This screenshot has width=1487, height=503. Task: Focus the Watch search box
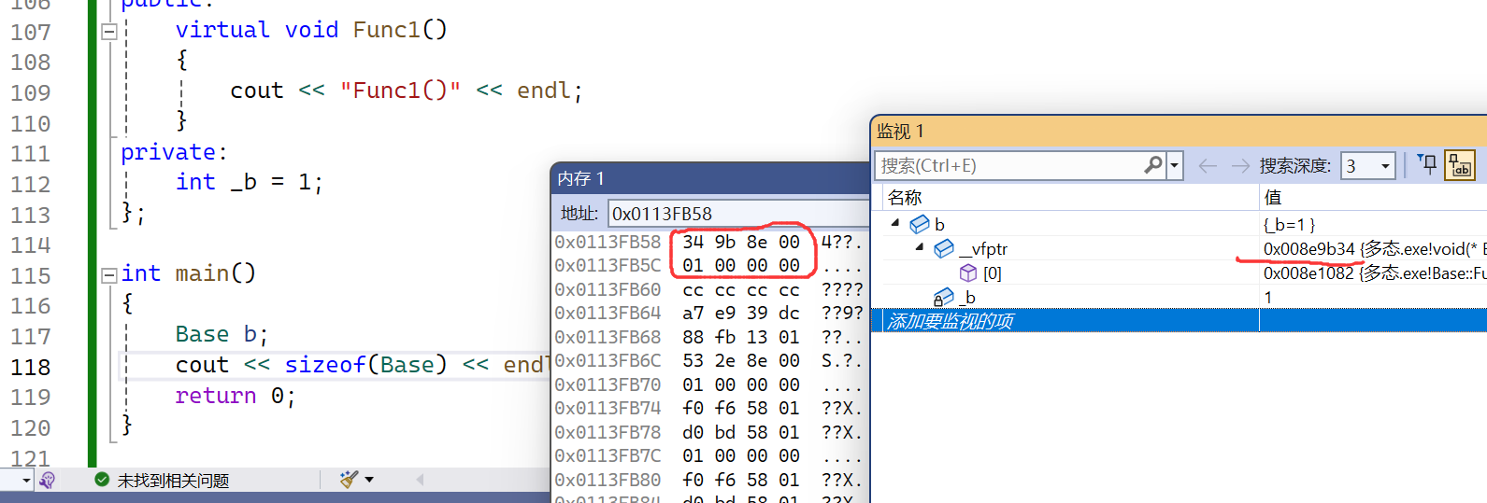1010,166
